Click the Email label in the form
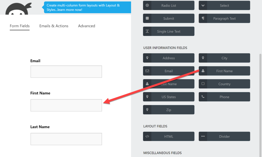Image resolution: width=262 pixels, height=157 pixels. pyautogui.click(x=35, y=61)
